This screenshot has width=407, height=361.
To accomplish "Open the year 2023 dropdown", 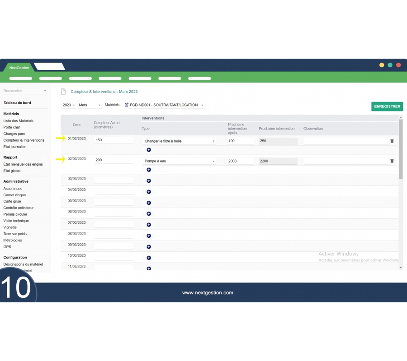I will coord(69,105).
